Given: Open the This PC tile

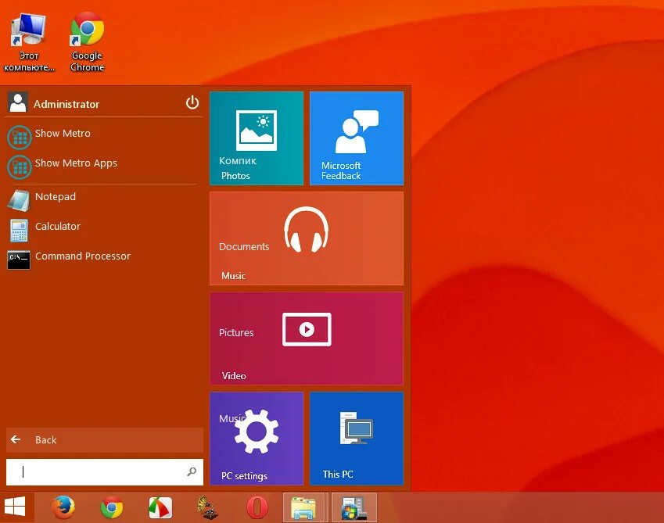Looking at the screenshot, I should click(x=357, y=439).
